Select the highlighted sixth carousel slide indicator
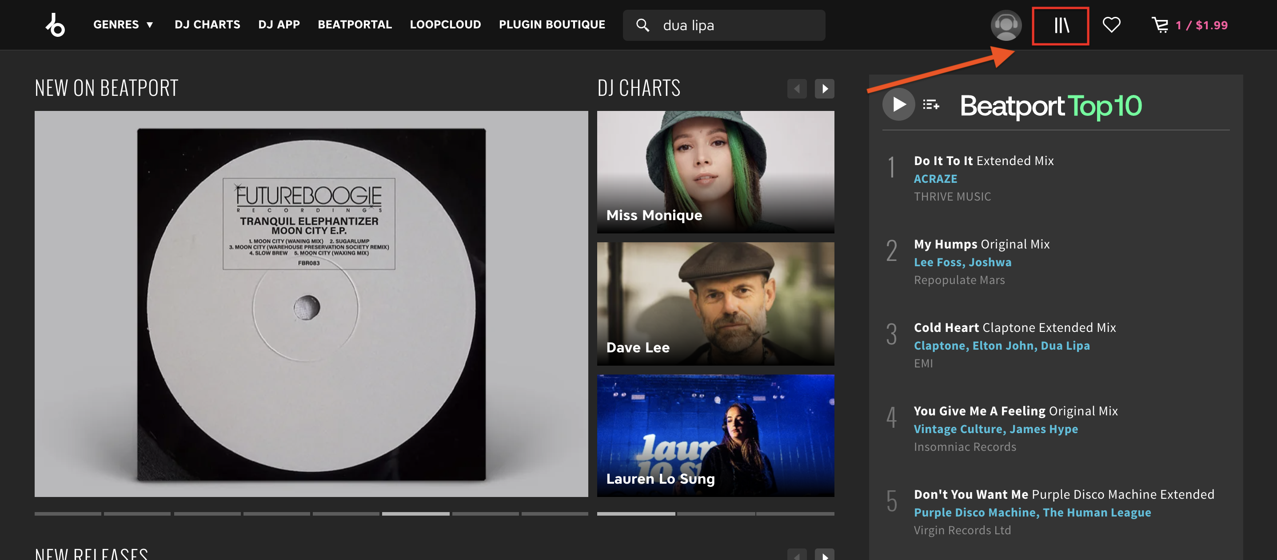The width and height of the screenshot is (1277, 560). pos(415,514)
